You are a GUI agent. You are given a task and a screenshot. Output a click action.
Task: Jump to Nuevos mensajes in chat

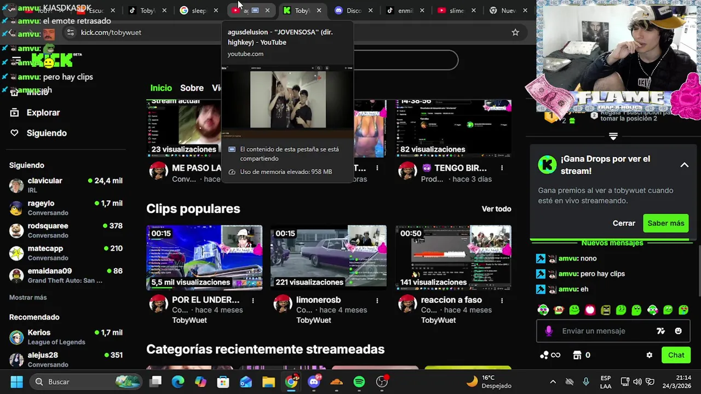pyautogui.click(x=612, y=243)
